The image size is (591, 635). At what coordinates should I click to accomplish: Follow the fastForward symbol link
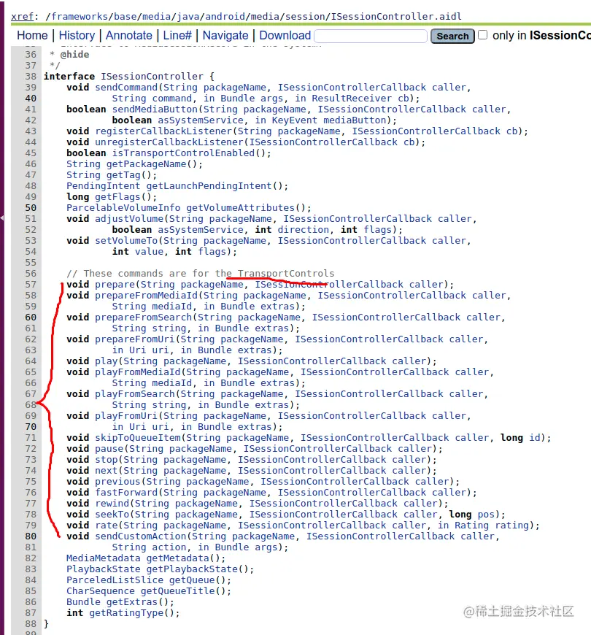126,492
